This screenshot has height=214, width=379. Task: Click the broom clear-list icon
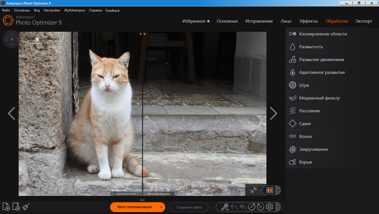tap(26, 206)
